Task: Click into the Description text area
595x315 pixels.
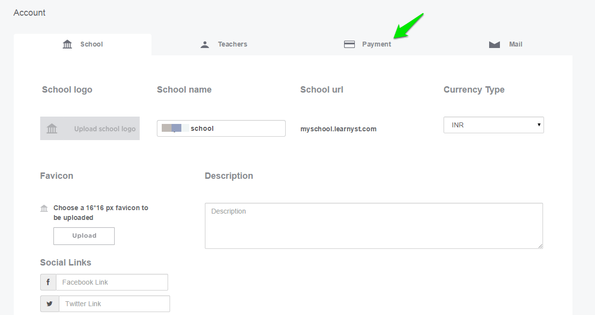Action: (374, 226)
